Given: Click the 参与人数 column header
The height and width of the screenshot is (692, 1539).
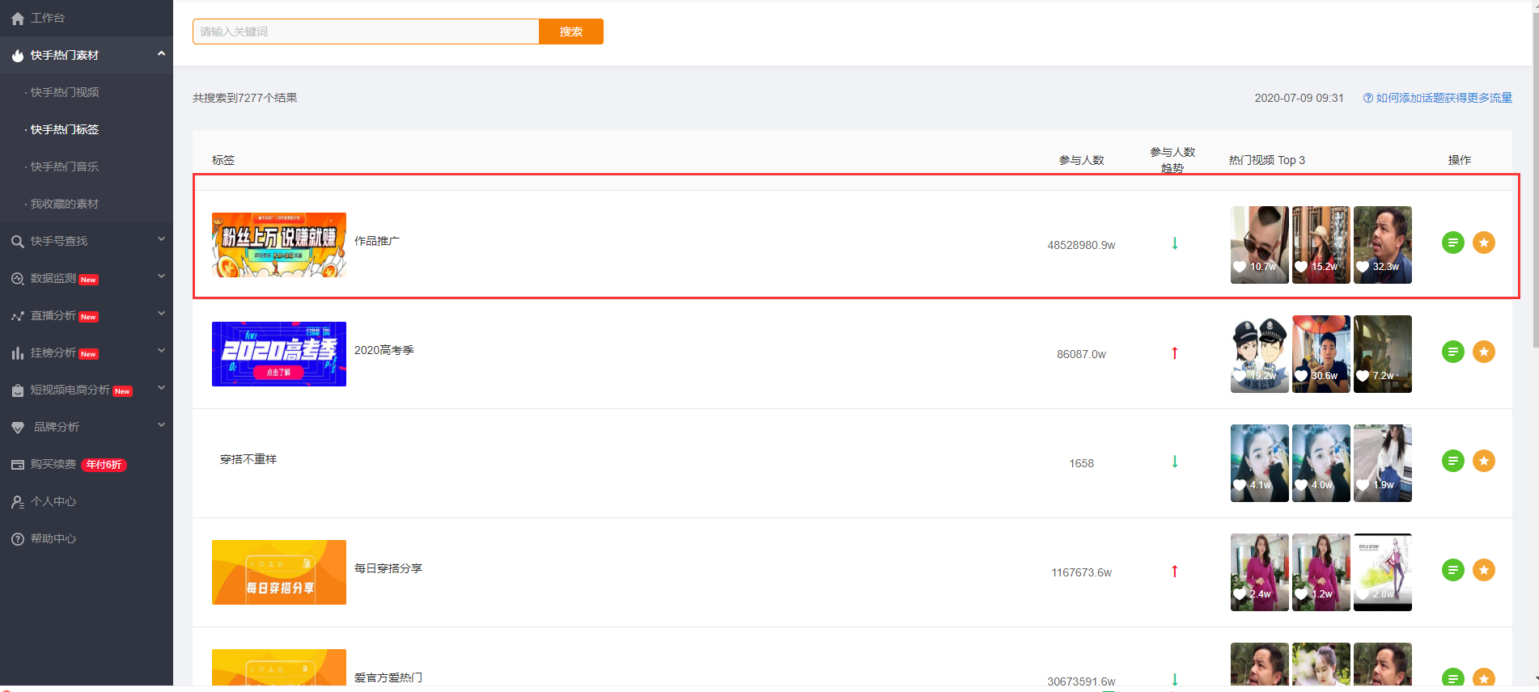Looking at the screenshot, I should point(1082,160).
